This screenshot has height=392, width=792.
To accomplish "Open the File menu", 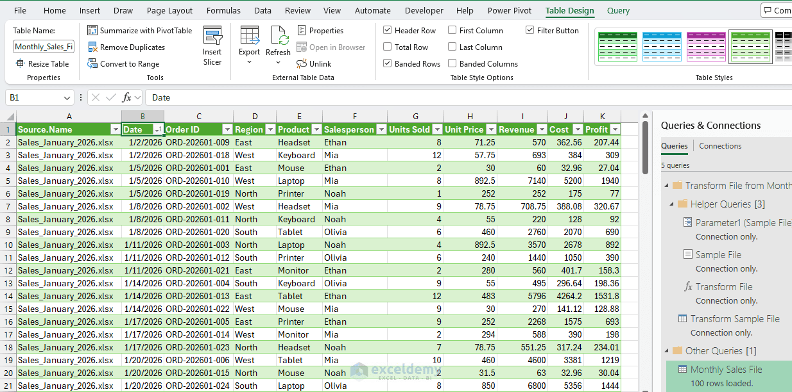I will 20,10.
